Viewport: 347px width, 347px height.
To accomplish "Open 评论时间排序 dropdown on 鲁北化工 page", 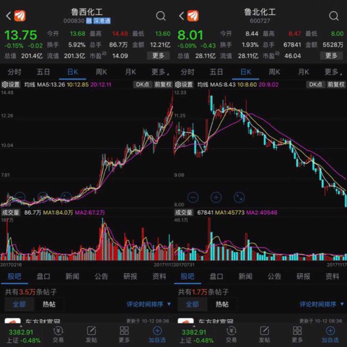I will [x=321, y=304].
